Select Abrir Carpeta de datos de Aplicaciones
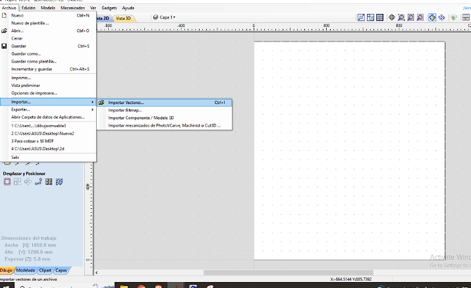The width and height of the screenshot is (471, 288). tap(48, 117)
